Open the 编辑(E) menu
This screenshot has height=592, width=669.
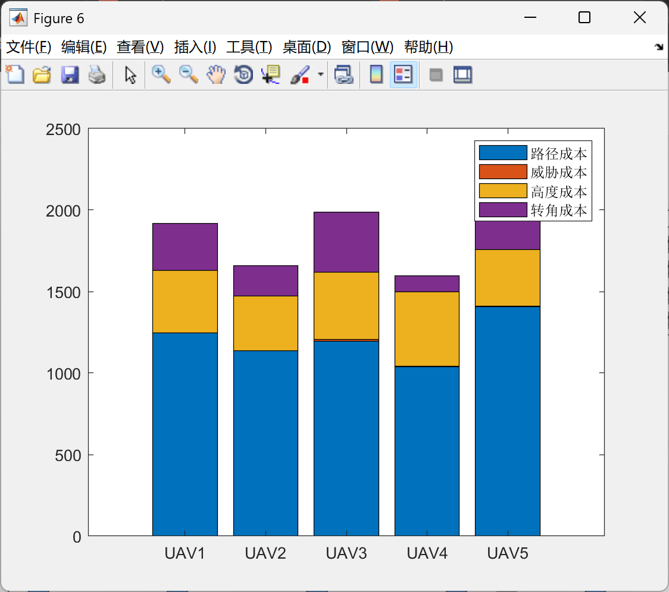point(83,47)
